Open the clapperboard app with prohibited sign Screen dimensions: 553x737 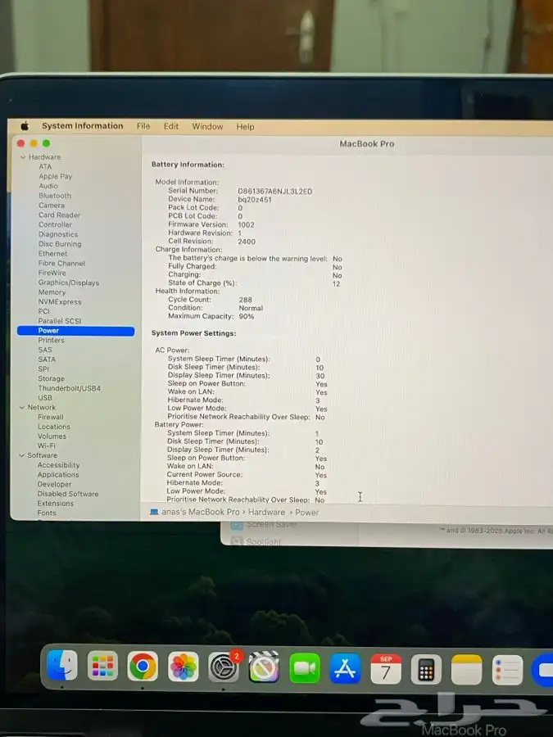(x=264, y=667)
